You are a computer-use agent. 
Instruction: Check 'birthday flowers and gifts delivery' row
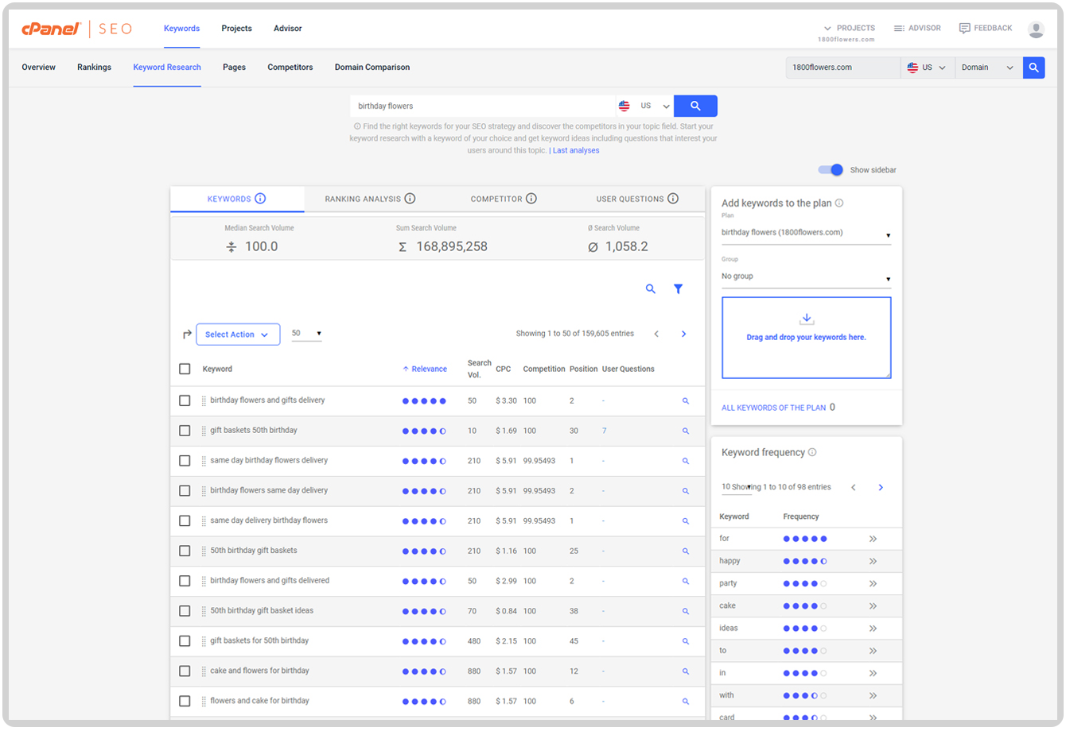coord(185,400)
